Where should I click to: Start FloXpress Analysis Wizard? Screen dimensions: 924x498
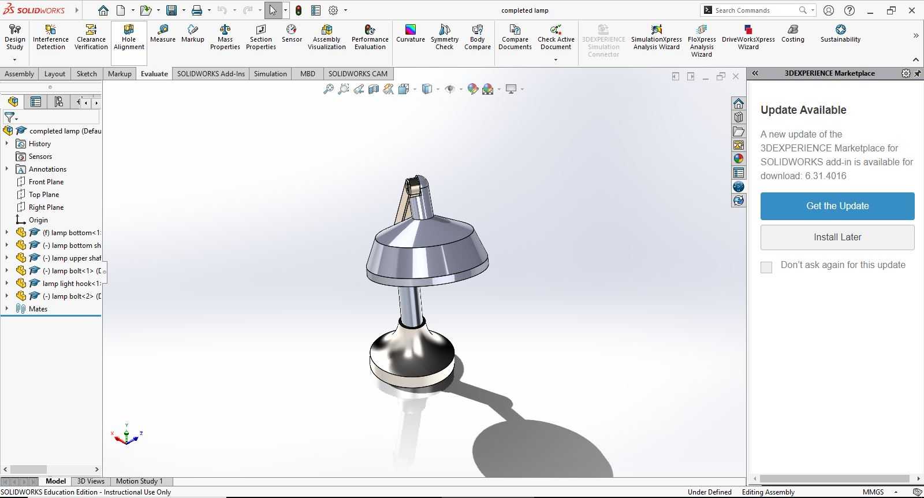[x=702, y=40]
